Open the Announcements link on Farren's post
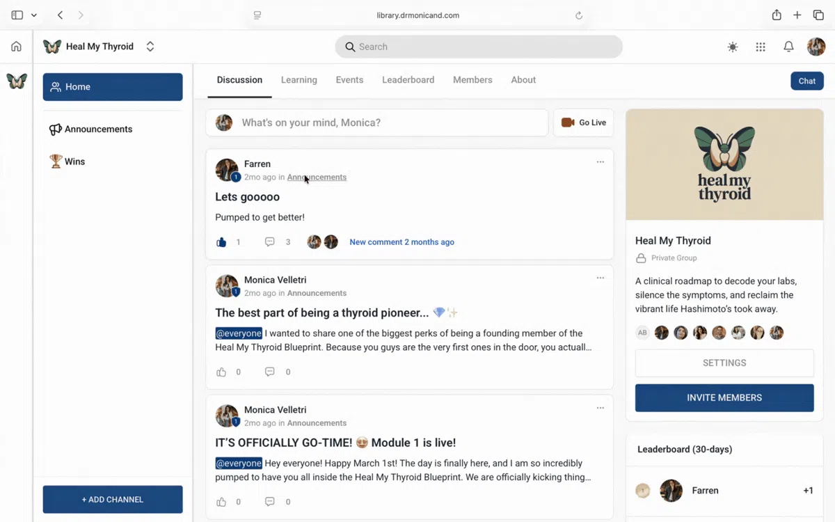This screenshot has height=522, width=835. point(317,177)
